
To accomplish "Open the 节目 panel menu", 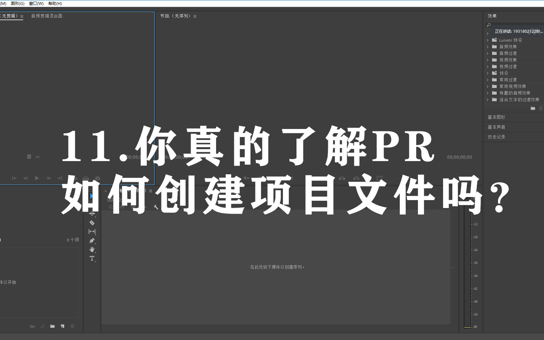I will point(195,16).
